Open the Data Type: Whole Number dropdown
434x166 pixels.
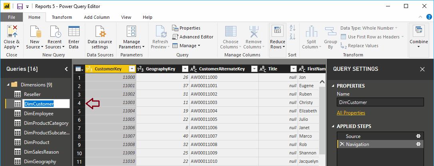369,28
